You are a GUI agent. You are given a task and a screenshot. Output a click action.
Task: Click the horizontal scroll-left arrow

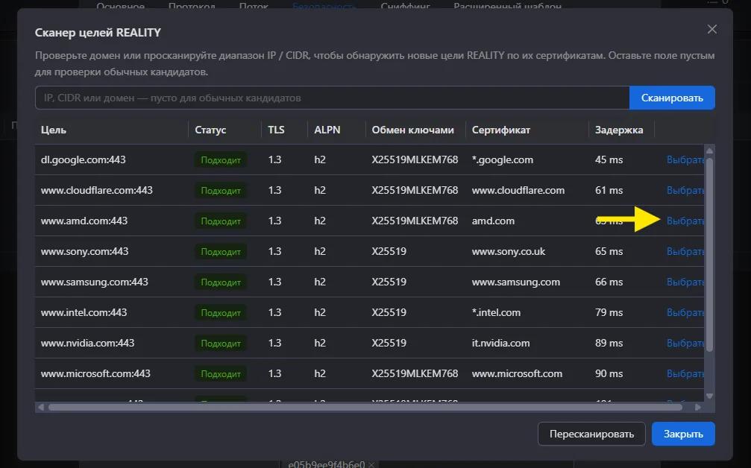click(x=41, y=407)
